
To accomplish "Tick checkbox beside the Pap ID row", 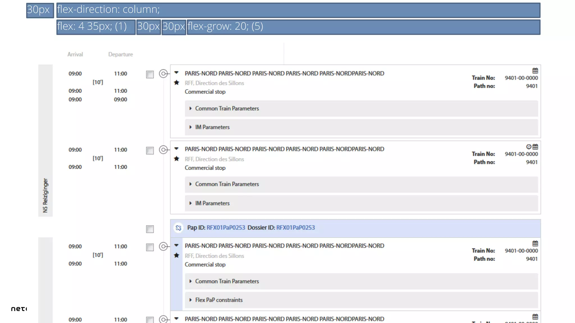I will tap(150, 229).
